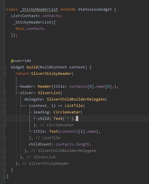
Task: Click fold end marker beside // ListTile
Action: coord(4,138)
